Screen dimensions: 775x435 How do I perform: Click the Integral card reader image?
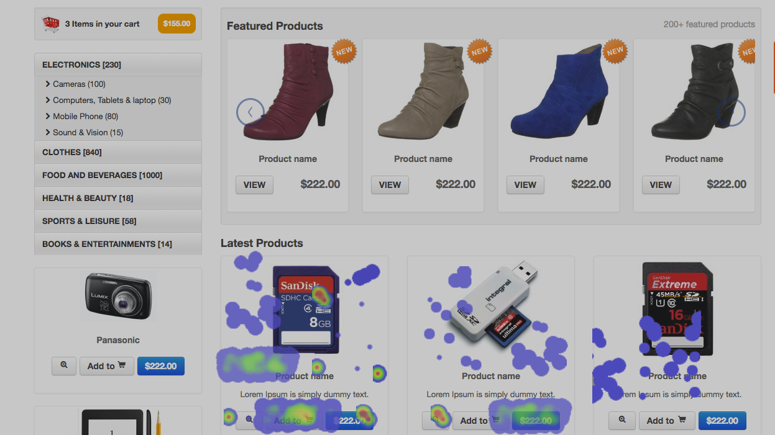click(491, 304)
